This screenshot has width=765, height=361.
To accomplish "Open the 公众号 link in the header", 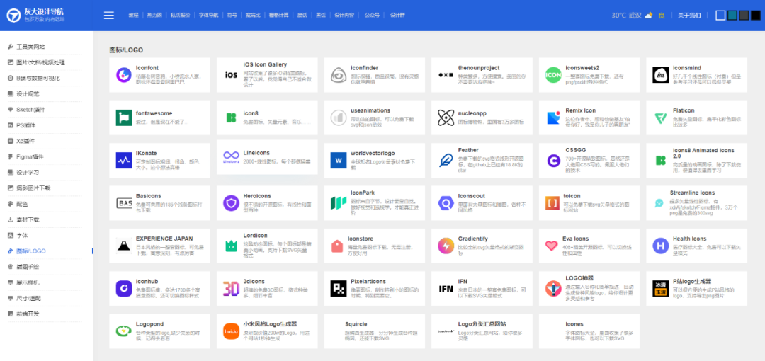I will pos(372,16).
